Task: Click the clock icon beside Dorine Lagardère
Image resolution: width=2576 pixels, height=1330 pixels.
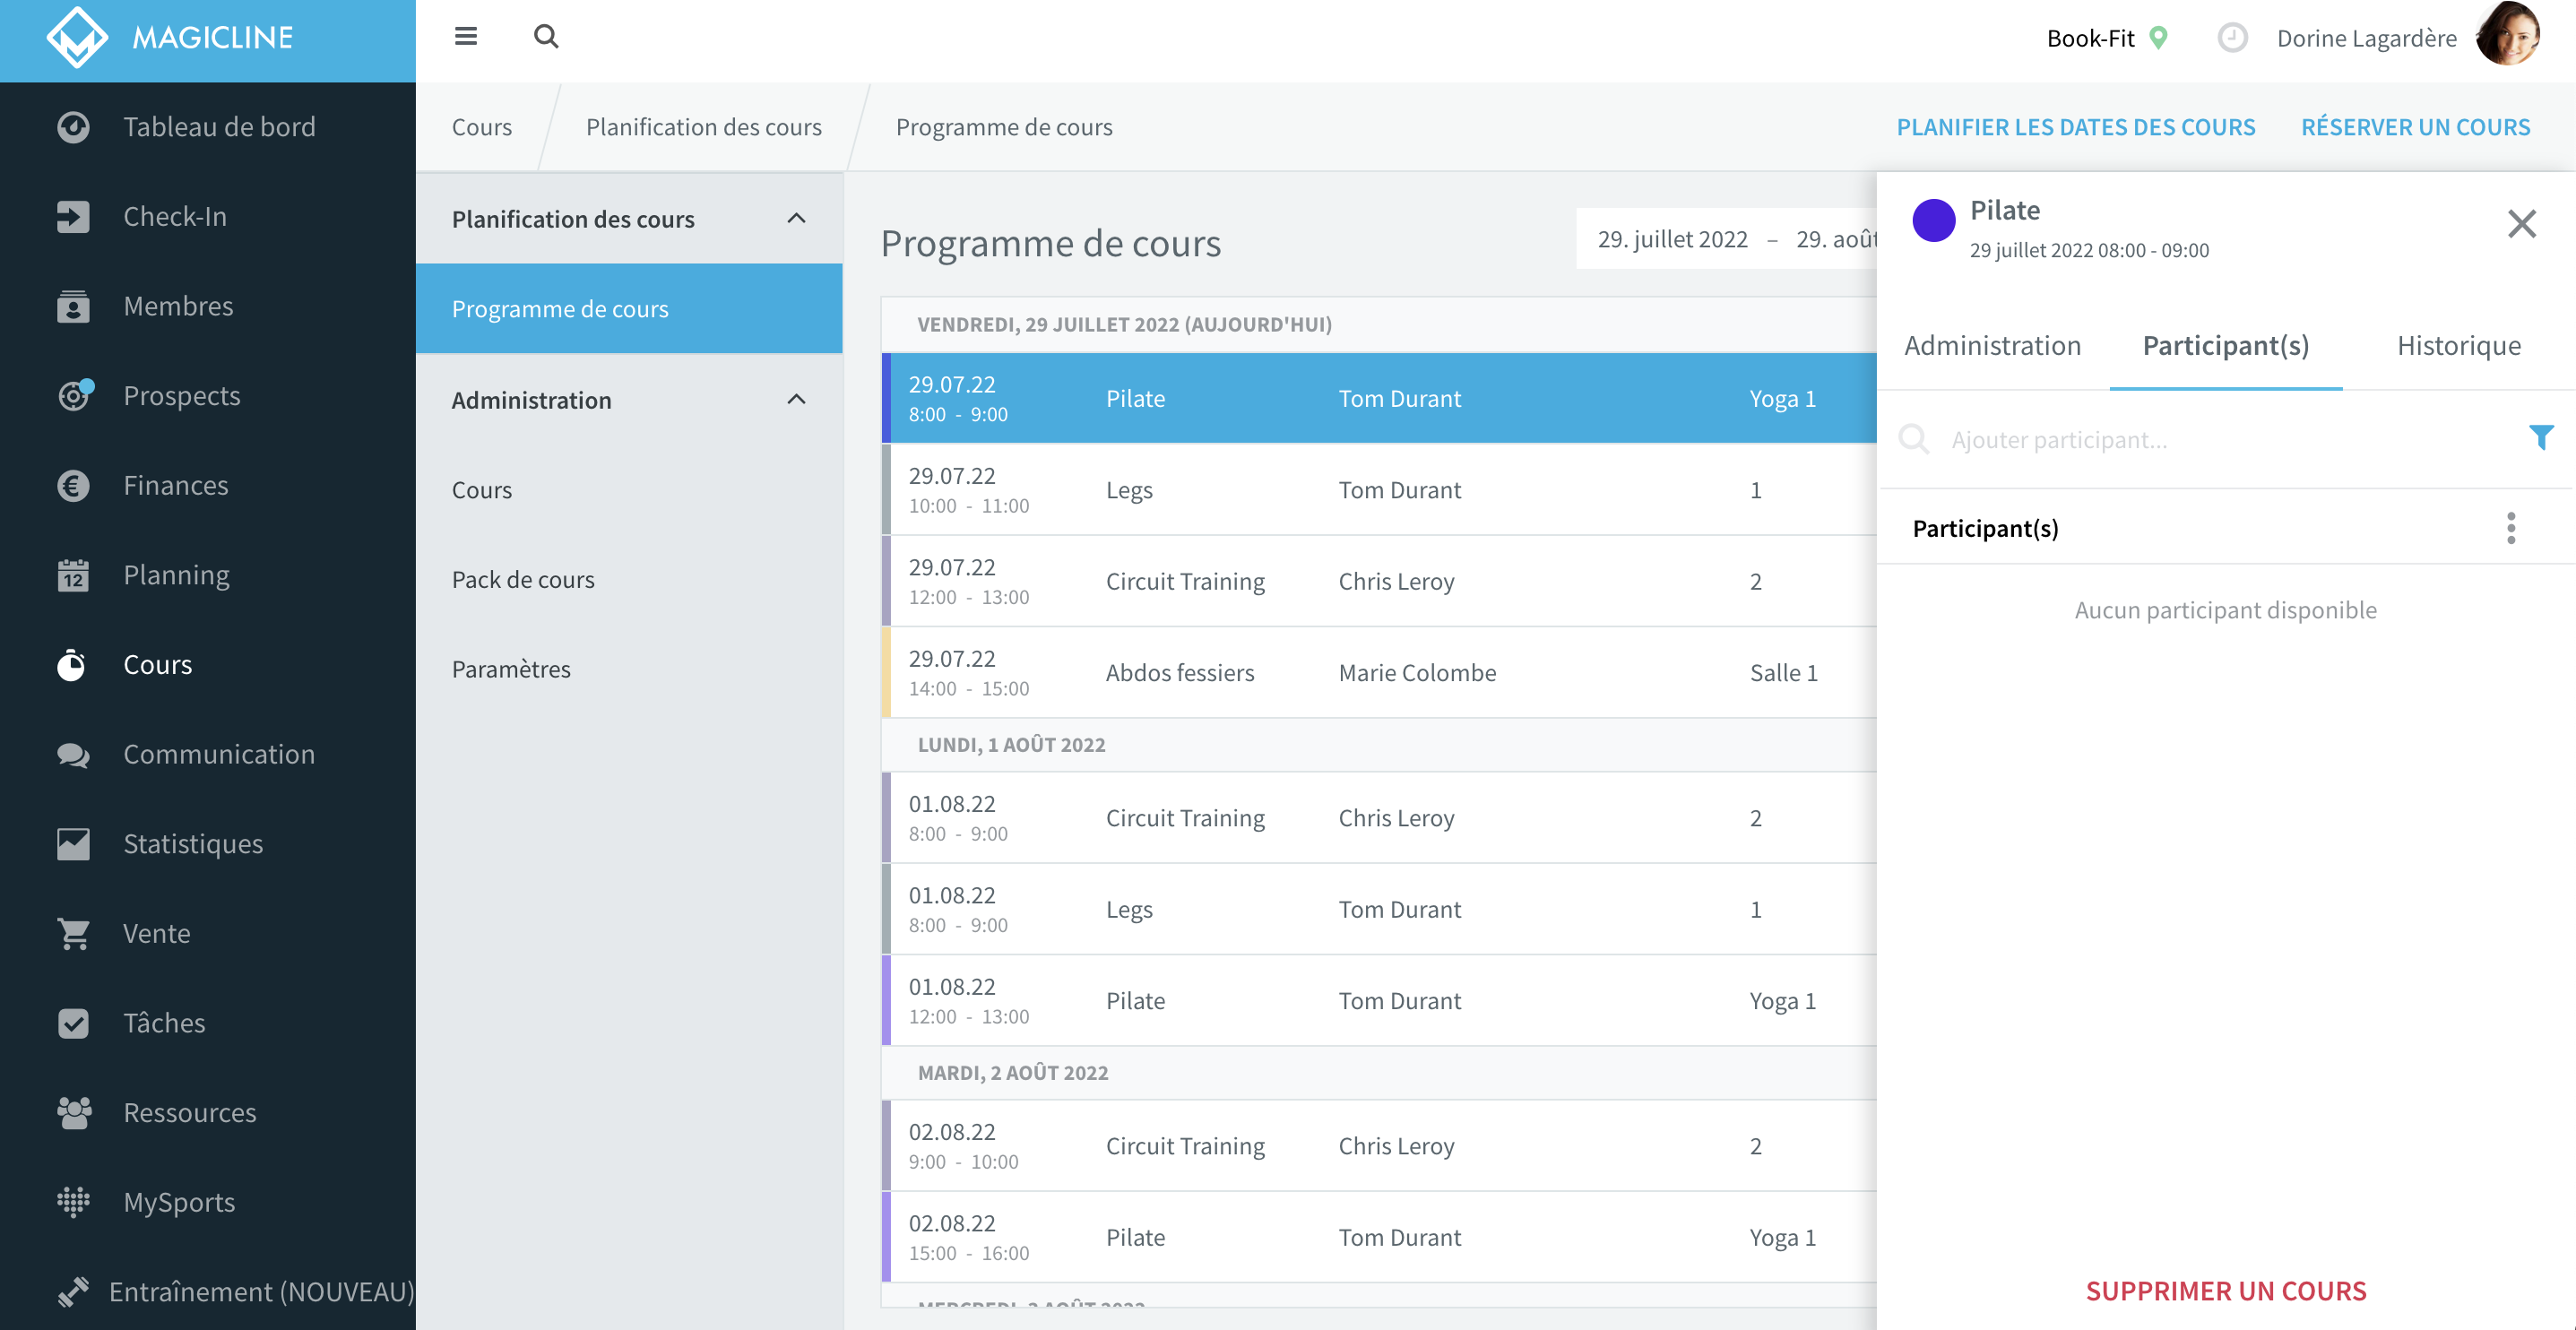Action: 2232,38
